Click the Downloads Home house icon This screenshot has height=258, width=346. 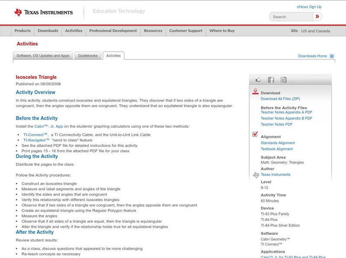click(332, 56)
